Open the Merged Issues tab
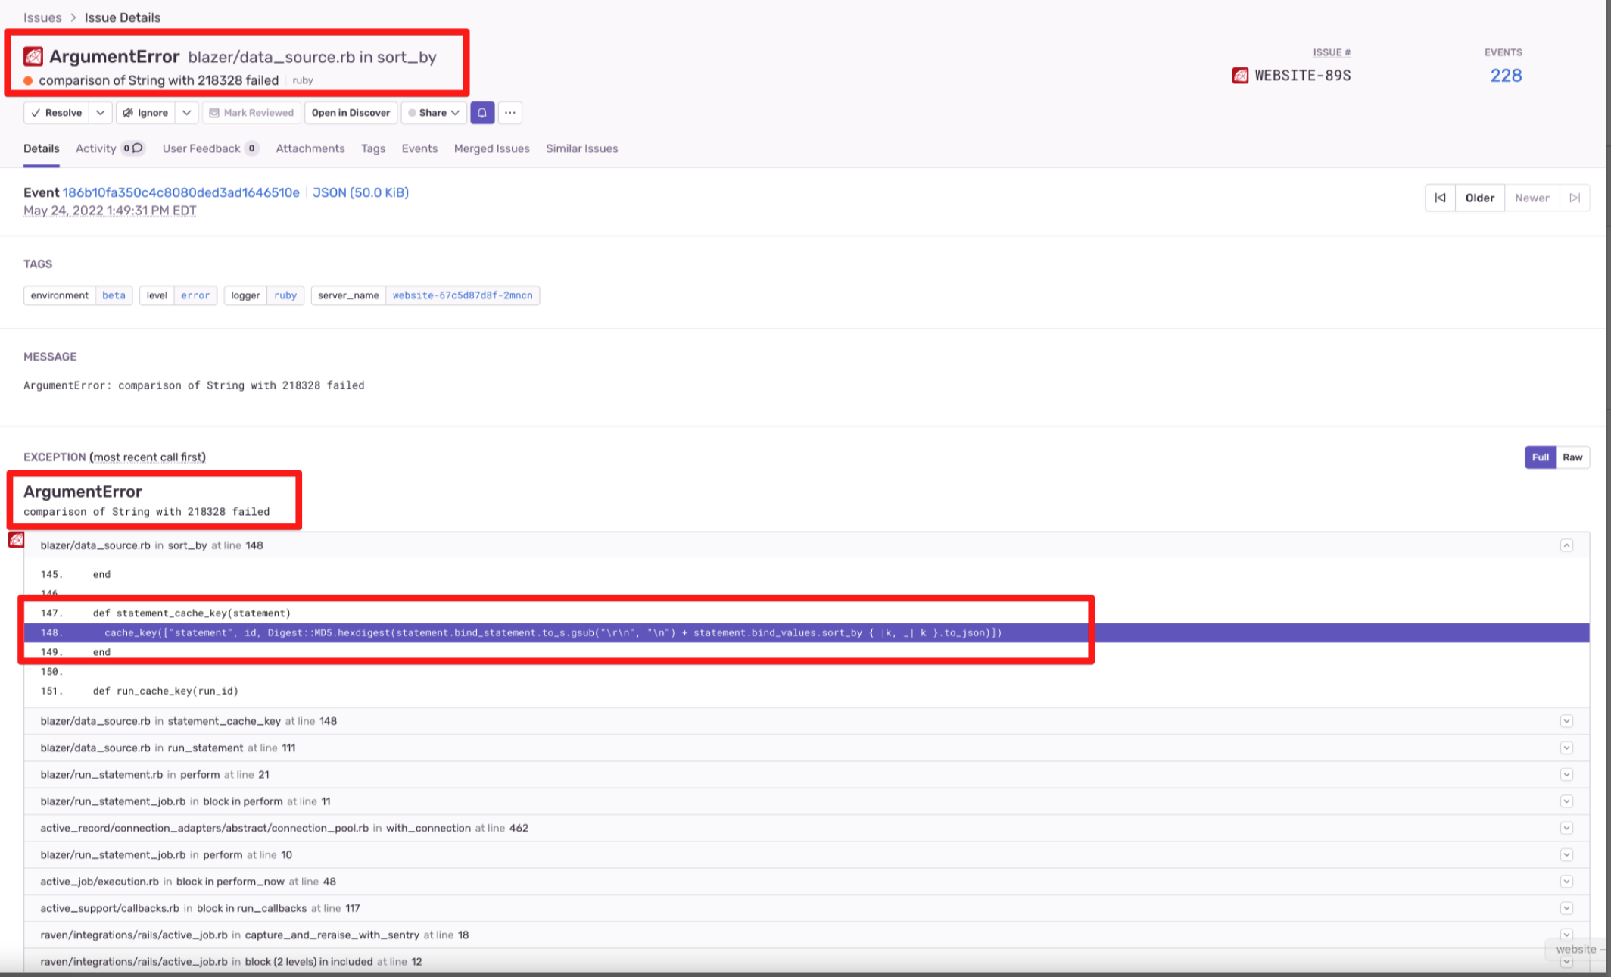Image resolution: width=1611 pixels, height=977 pixels. pos(491,148)
